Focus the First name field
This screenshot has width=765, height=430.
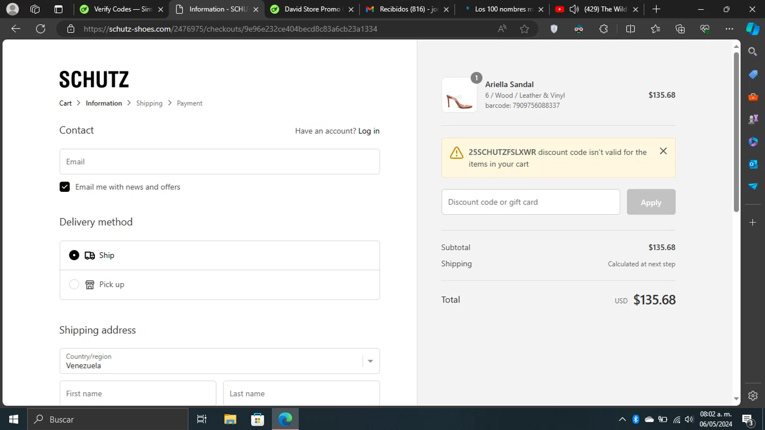(x=138, y=393)
